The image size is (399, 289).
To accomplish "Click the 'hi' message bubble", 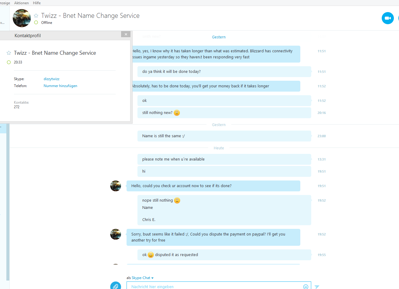I will (x=224, y=171).
